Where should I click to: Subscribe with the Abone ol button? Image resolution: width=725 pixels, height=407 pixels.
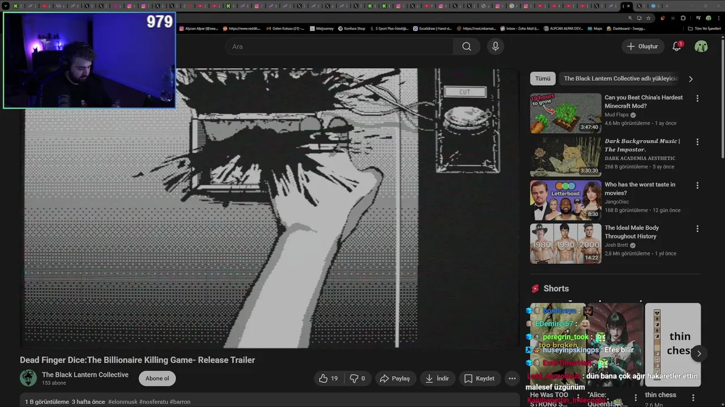[x=157, y=379]
